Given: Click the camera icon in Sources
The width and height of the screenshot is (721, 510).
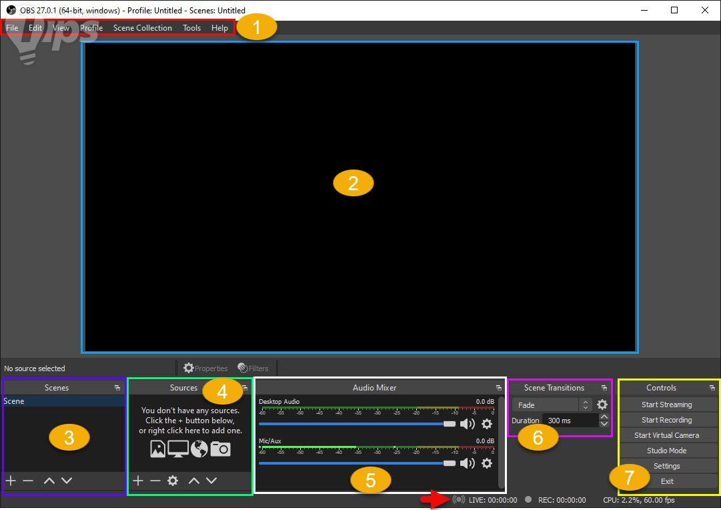Looking at the screenshot, I should (221, 449).
